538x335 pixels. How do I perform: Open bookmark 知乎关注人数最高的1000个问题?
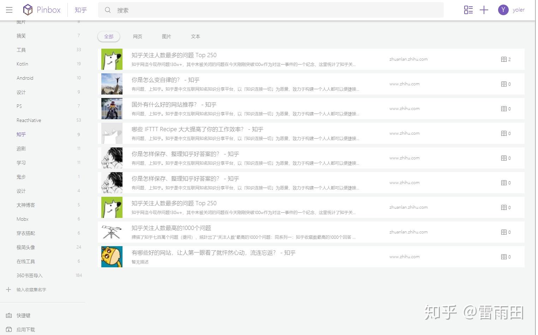[171, 228]
